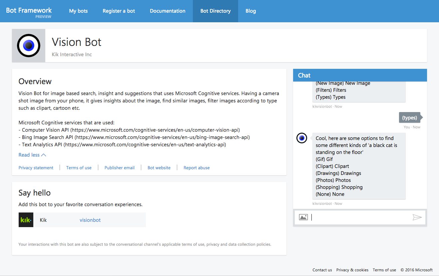Open the My bots tab

coord(79,11)
